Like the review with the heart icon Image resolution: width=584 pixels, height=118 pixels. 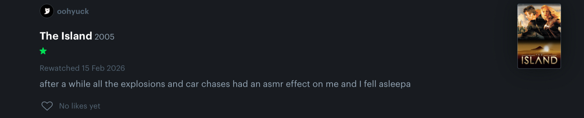pos(47,106)
